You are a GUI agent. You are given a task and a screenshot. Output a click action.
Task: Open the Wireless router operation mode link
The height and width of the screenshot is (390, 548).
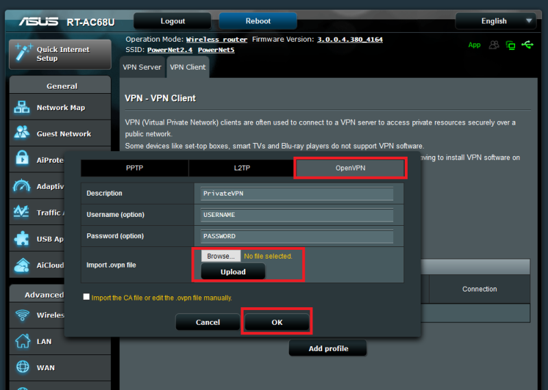coord(216,40)
